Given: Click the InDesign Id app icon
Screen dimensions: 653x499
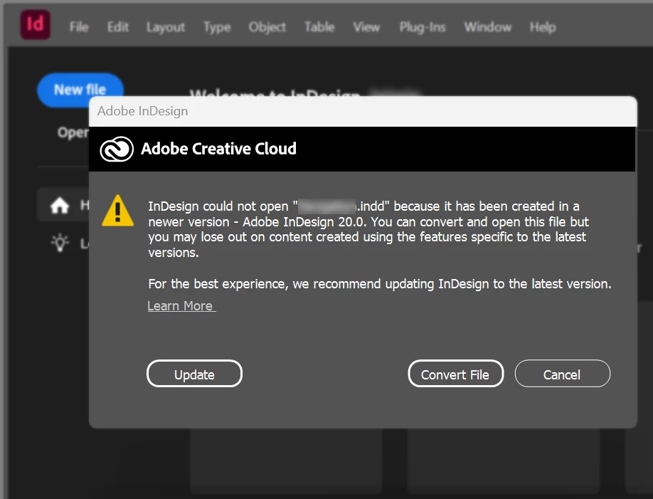Looking at the screenshot, I should click(x=36, y=25).
